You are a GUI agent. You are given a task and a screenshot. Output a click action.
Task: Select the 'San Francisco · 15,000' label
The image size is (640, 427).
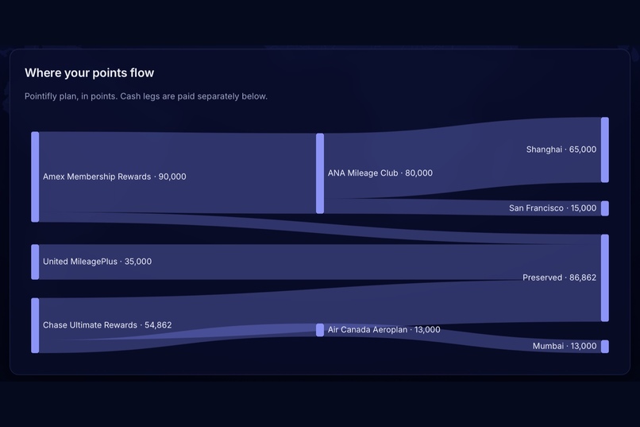tap(553, 208)
